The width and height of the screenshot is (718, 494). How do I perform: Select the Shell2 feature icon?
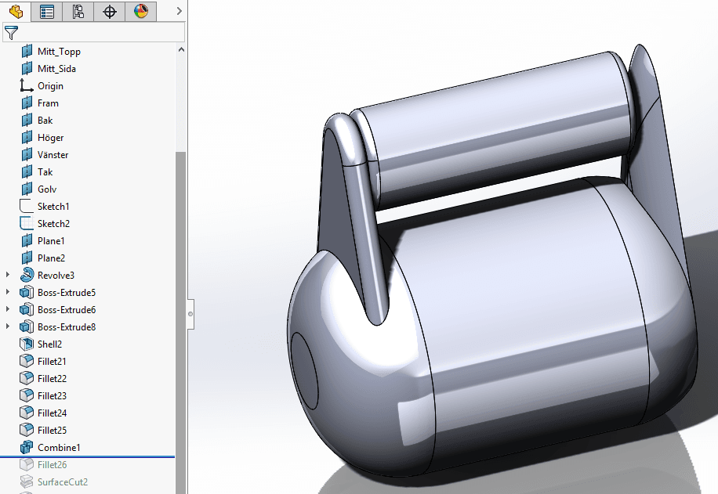pos(27,344)
